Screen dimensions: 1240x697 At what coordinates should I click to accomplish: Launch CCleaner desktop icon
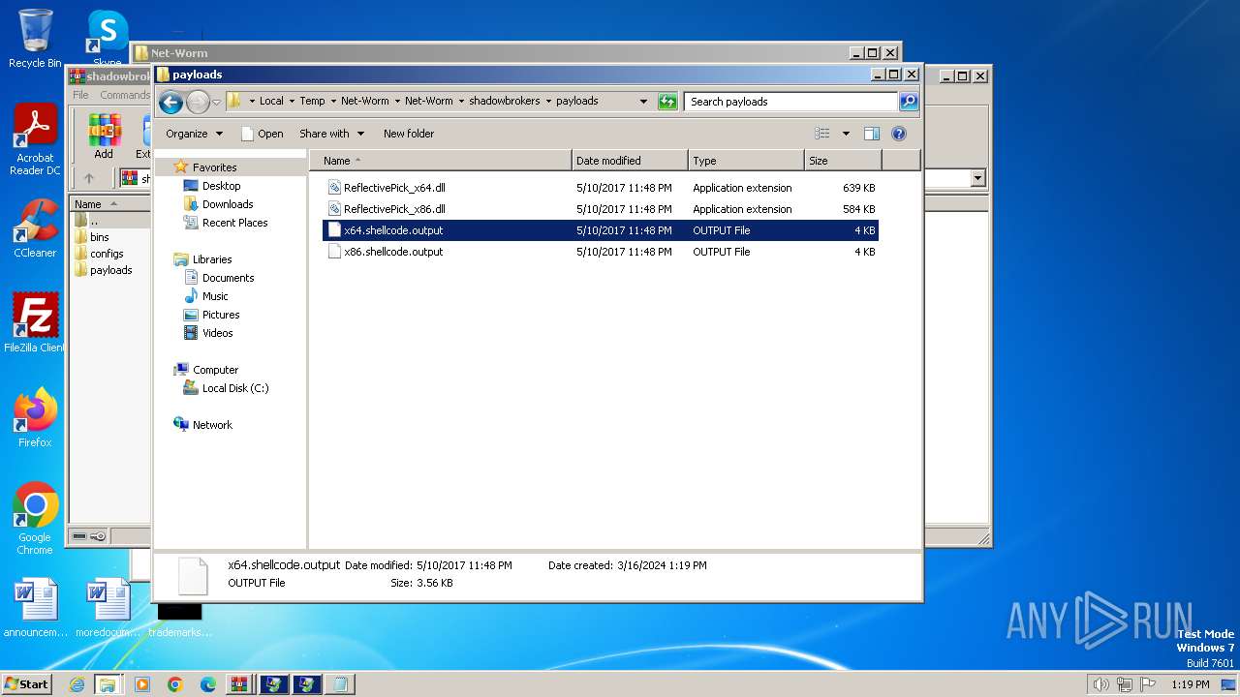tap(35, 228)
